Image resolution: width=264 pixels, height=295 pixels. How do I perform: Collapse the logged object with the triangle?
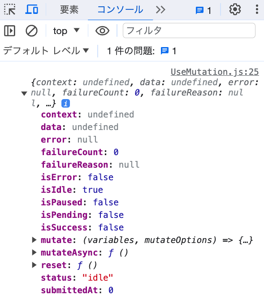click(24, 93)
